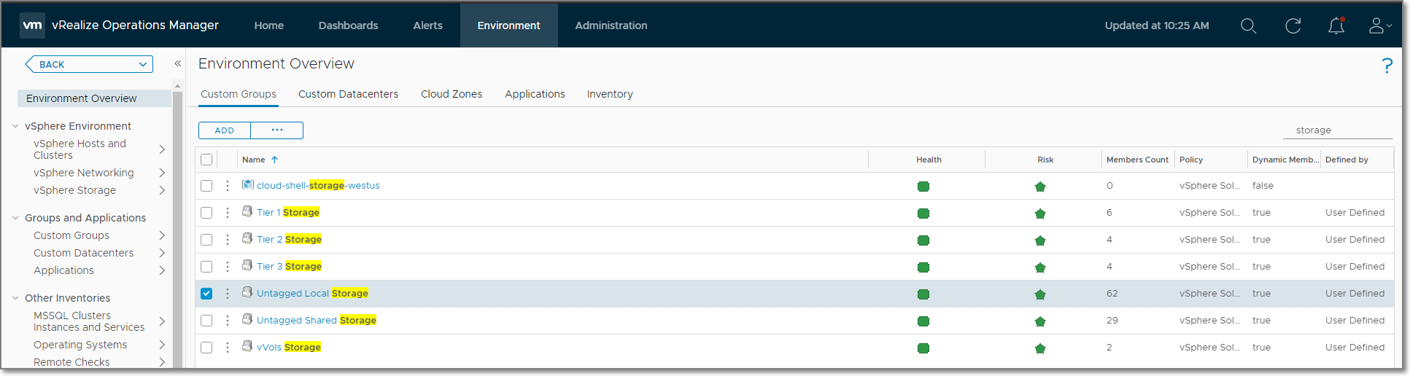The image size is (1410, 376).
Task: Go to the Home menu
Action: pos(268,26)
